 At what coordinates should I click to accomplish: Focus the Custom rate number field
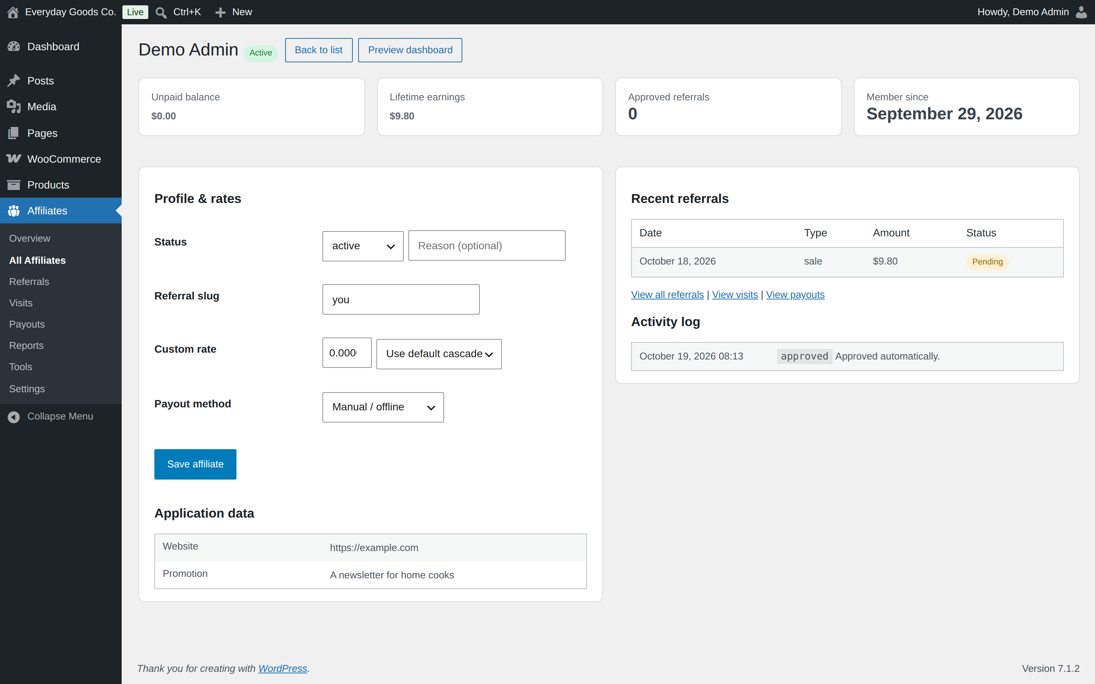click(347, 353)
